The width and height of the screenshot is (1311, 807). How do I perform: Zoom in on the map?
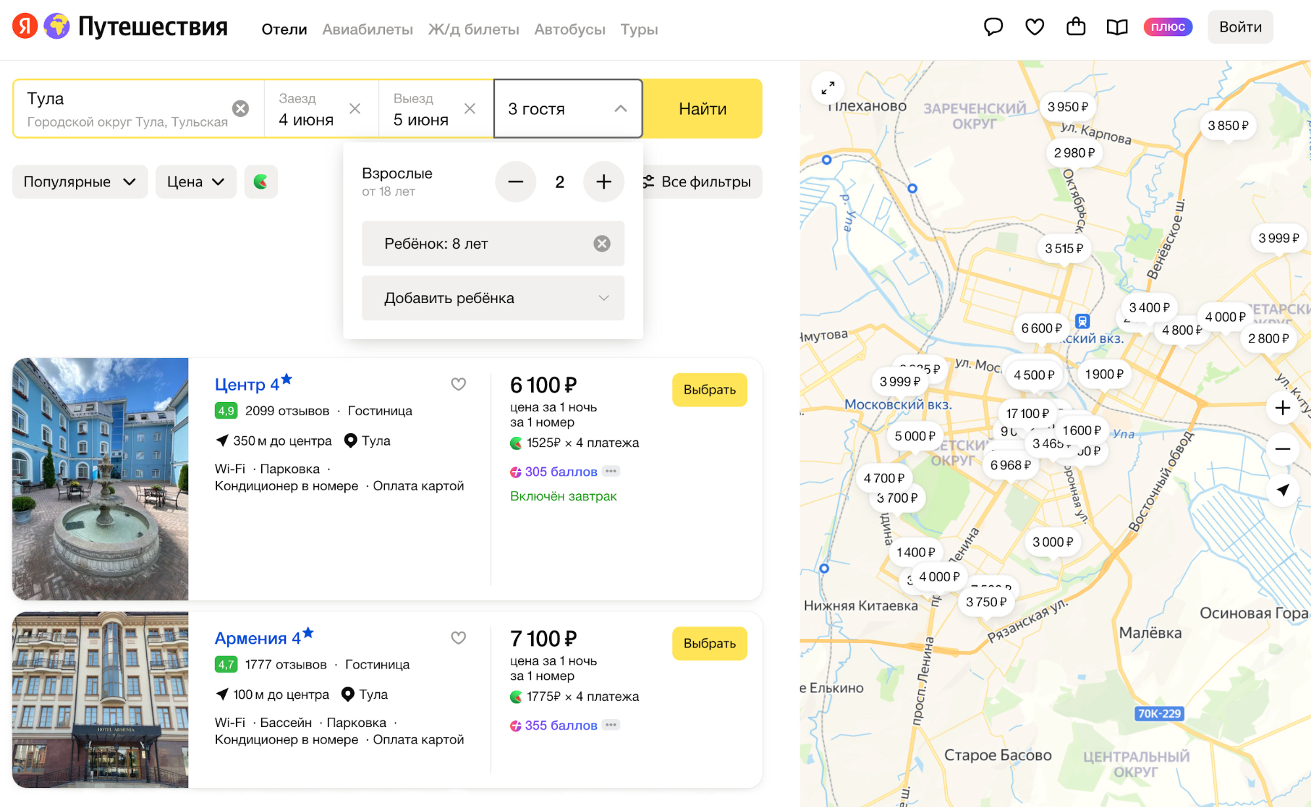(x=1283, y=408)
